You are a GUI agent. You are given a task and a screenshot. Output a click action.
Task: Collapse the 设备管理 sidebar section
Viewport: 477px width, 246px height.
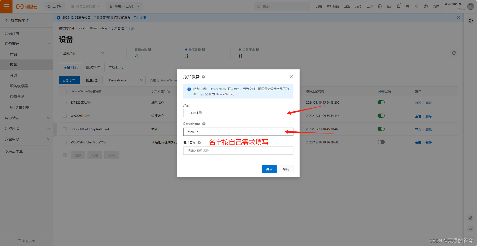pyautogui.click(x=26, y=44)
